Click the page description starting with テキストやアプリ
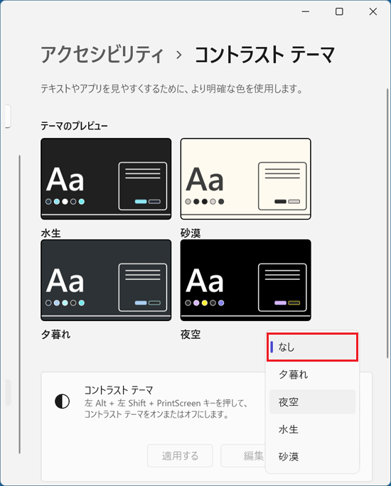 (x=172, y=89)
